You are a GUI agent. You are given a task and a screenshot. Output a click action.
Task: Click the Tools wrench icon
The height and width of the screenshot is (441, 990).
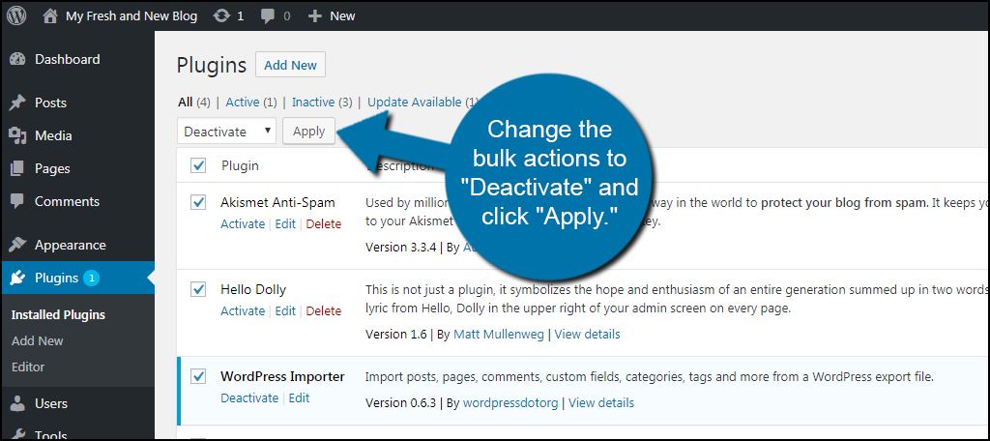pyautogui.click(x=17, y=434)
